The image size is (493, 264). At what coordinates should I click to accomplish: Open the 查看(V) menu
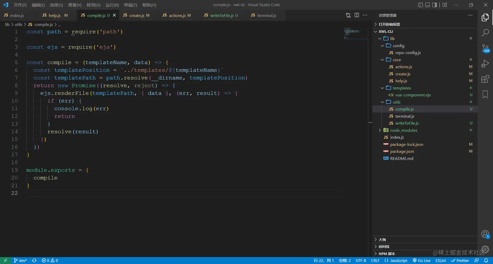(75, 5)
